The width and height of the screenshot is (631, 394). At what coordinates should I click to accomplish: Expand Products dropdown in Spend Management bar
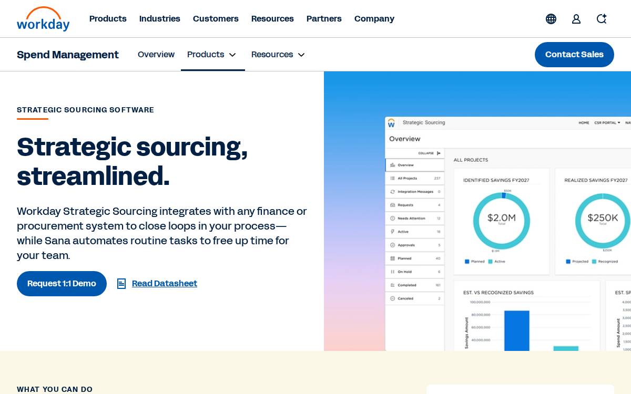(212, 55)
